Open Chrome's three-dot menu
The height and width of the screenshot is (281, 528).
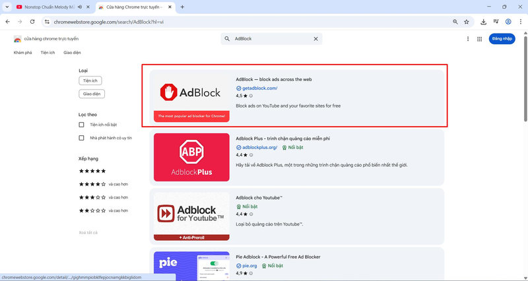[521, 22]
